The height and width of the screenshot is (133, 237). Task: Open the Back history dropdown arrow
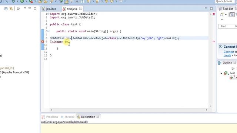(116, 1)
